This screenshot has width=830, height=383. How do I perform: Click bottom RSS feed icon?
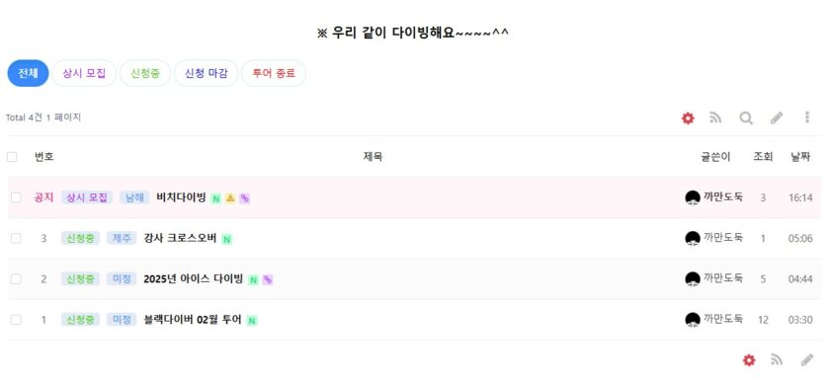[x=777, y=360]
